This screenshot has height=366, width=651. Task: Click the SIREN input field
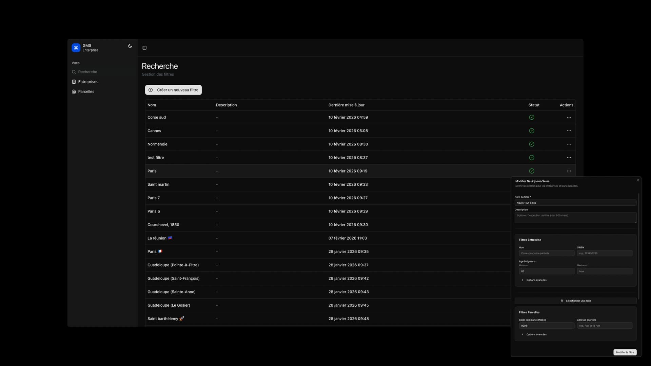604,253
